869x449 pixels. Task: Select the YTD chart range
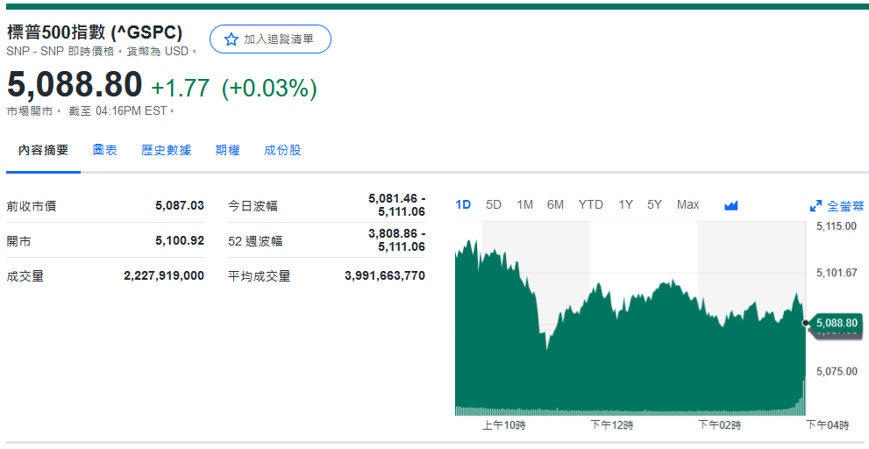pyautogui.click(x=590, y=204)
